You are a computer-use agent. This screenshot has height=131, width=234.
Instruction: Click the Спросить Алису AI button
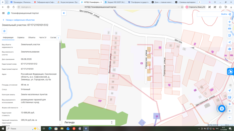[196, 7]
